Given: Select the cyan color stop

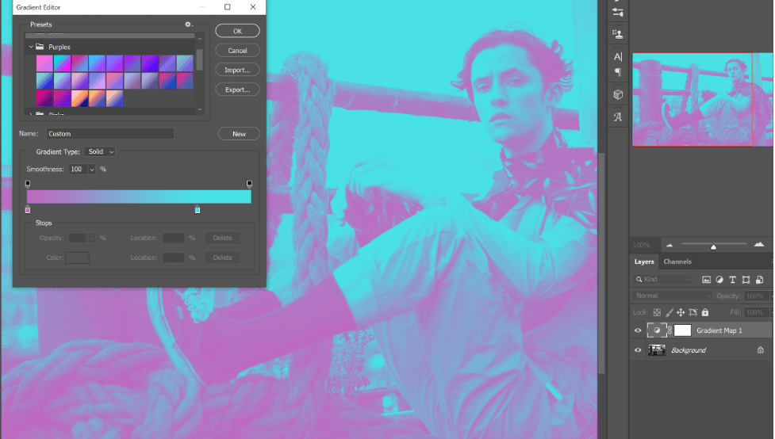Looking at the screenshot, I should coord(198,210).
